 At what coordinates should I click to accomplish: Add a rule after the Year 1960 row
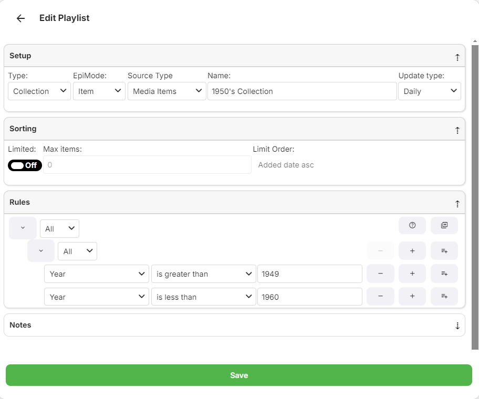click(x=412, y=297)
